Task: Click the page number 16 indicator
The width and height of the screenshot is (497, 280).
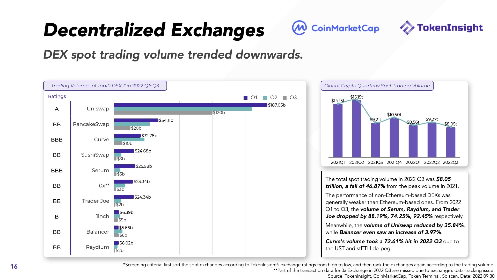Action: pos(14,266)
